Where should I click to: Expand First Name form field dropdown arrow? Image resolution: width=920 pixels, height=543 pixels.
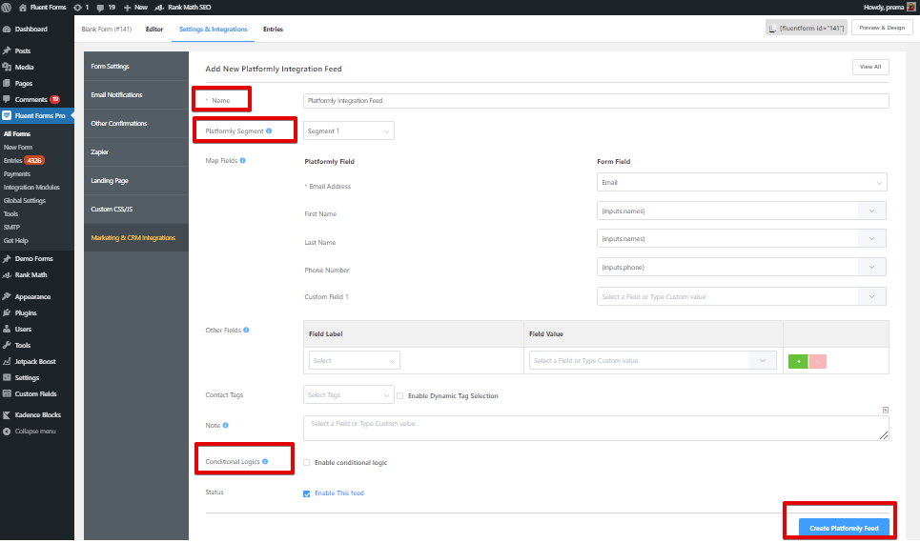click(872, 211)
